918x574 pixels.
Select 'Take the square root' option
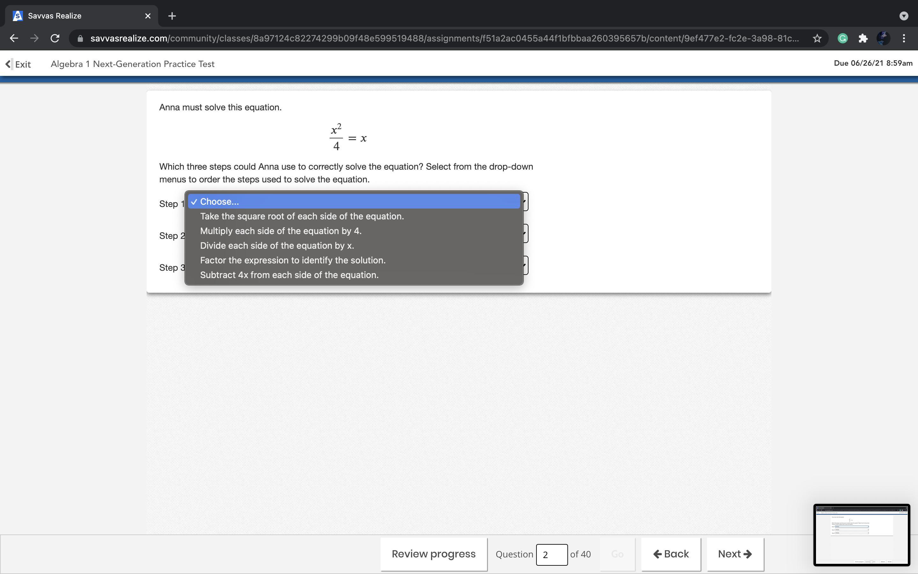tap(302, 217)
